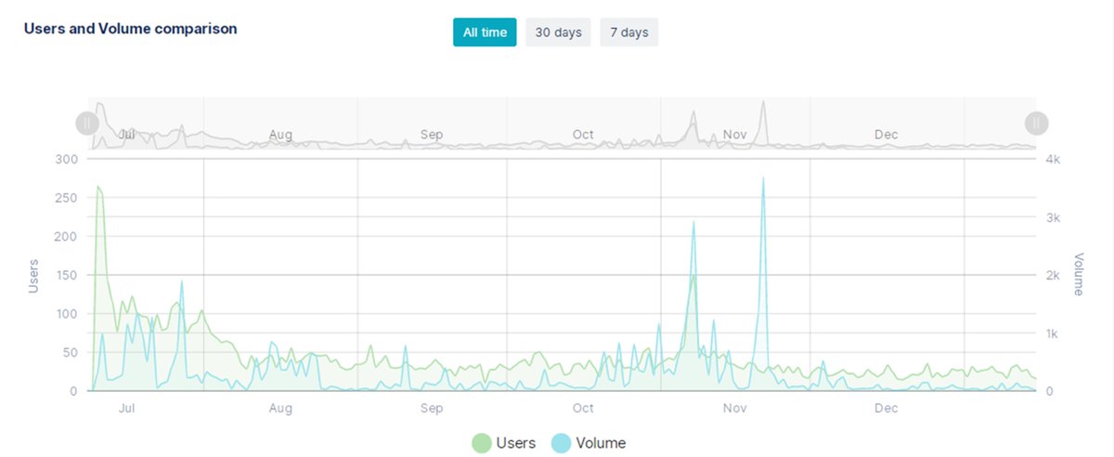Click the Volume right axis title
Image resolution: width=1114 pixels, height=457 pixels.
point(1079,274)
